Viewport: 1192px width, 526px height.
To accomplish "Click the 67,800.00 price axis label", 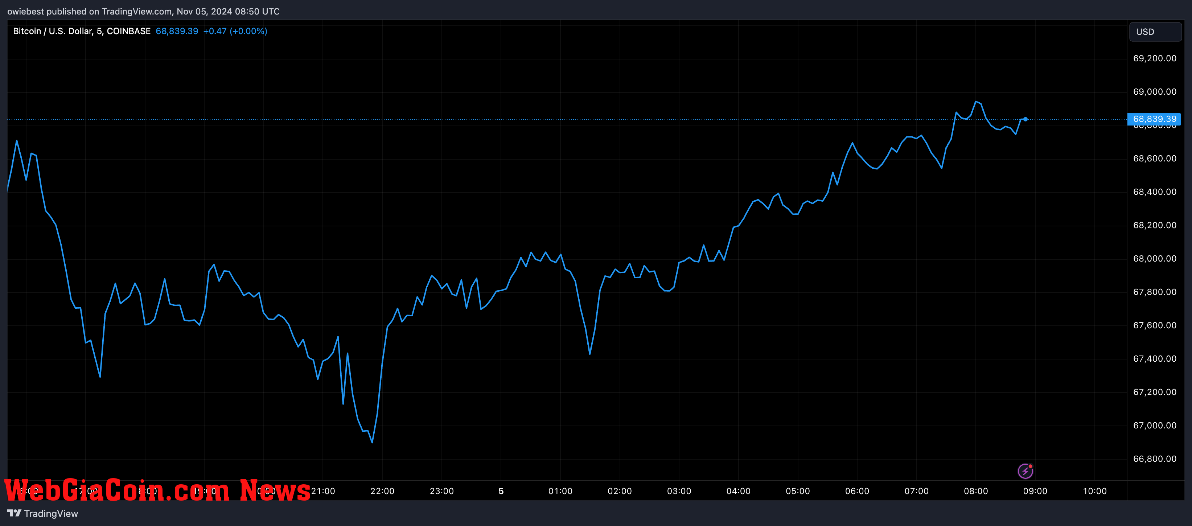I will pos(1155,292).
